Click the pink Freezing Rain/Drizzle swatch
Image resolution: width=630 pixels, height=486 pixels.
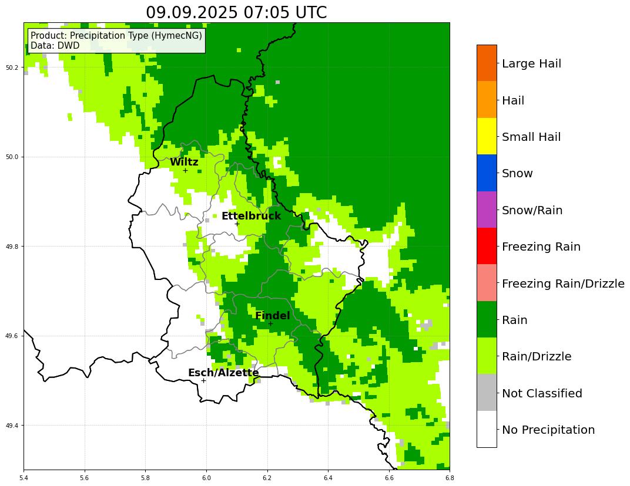(487, 282)
